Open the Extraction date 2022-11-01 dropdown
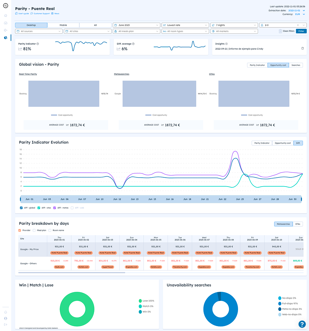This screenshot has height=331, width=309. point(296,11)
